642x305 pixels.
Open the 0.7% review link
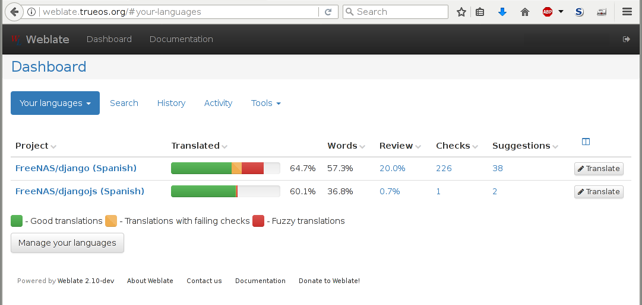tap(390, 191)
